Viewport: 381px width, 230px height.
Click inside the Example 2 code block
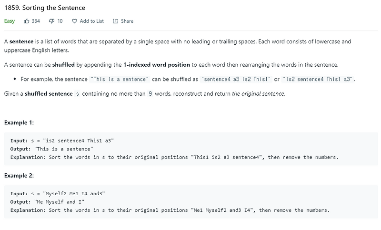click(190, 201)
